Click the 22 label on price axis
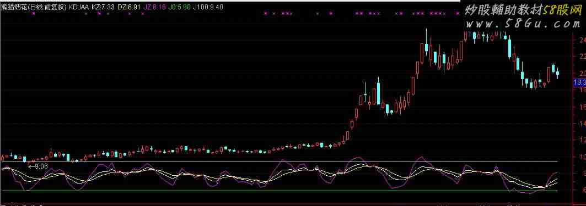Viewport: 586px width, 206px height. coord(582,56)
